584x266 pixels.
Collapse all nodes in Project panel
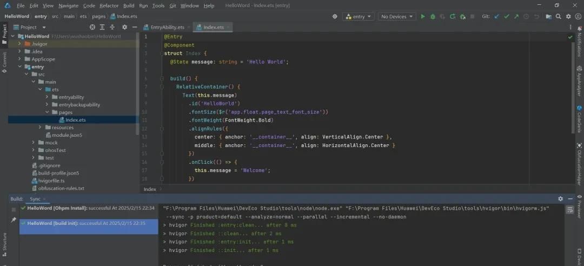click(x=112, y=27)
